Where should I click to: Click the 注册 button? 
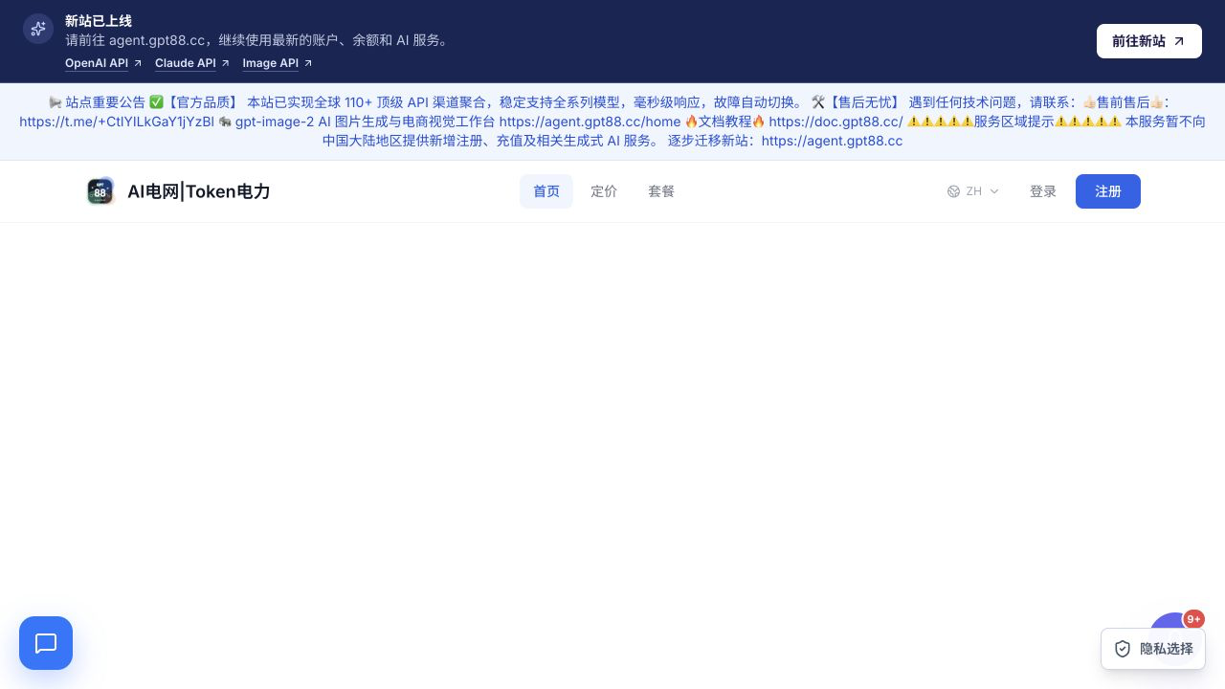click(1108, 191)
